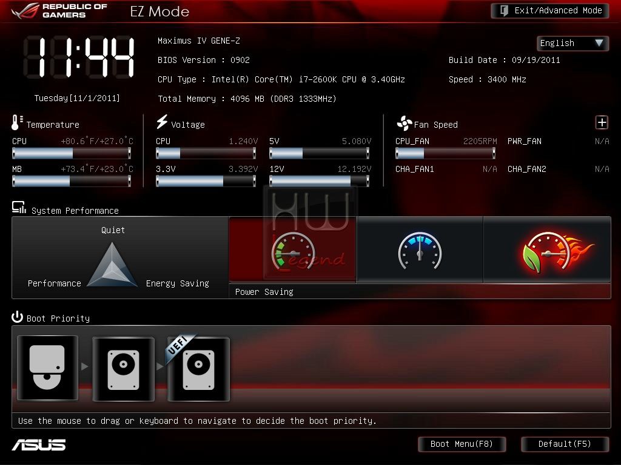Image resolution: width=621 pixels, height=465 pixels.
Task: Click the Energy Saving label
Action: [x=178, y=283]
